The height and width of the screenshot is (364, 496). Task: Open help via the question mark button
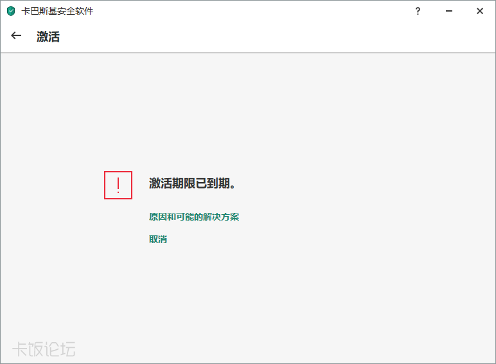pos(418,11)
